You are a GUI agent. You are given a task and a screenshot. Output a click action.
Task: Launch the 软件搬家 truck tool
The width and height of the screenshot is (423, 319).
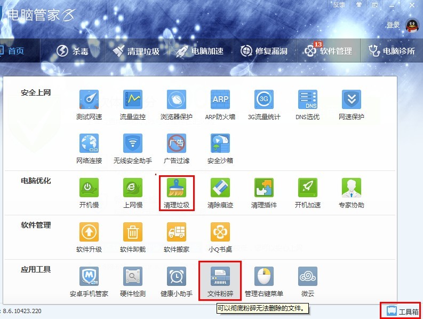[x=177, y=237]
